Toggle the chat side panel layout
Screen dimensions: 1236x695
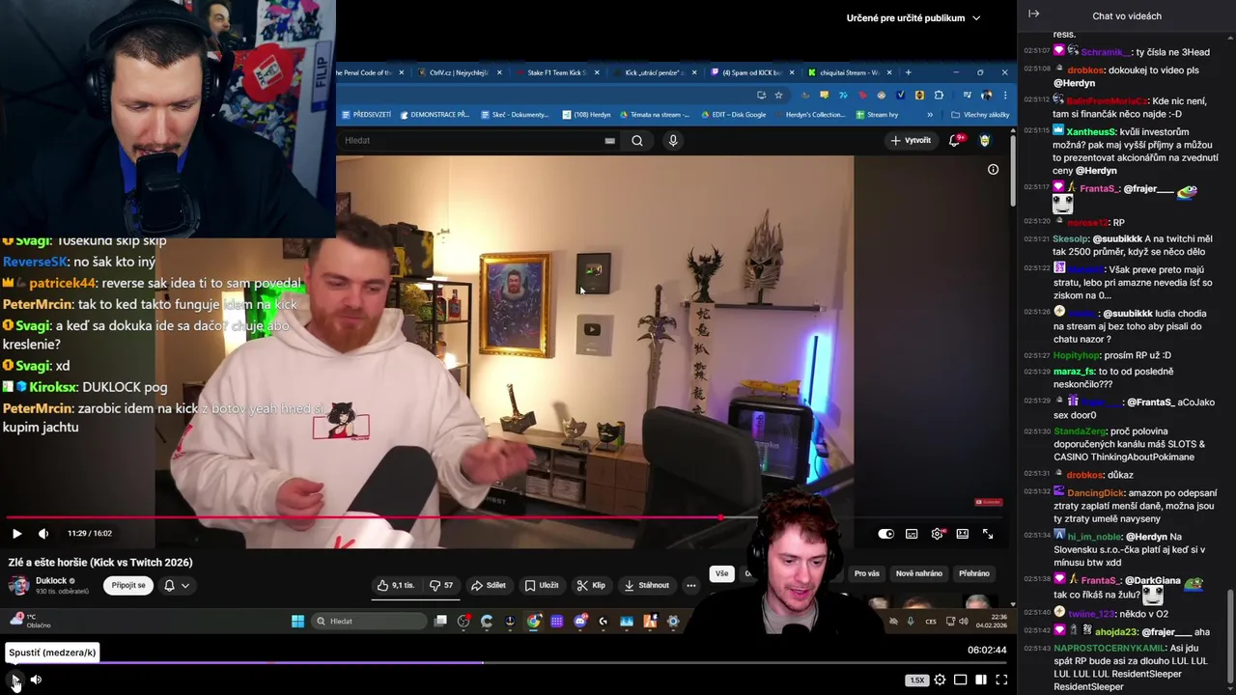(x=981, y=680)
